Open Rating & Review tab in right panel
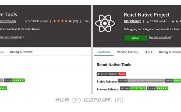Screen dimensions: 181x112 pos(170,52)
